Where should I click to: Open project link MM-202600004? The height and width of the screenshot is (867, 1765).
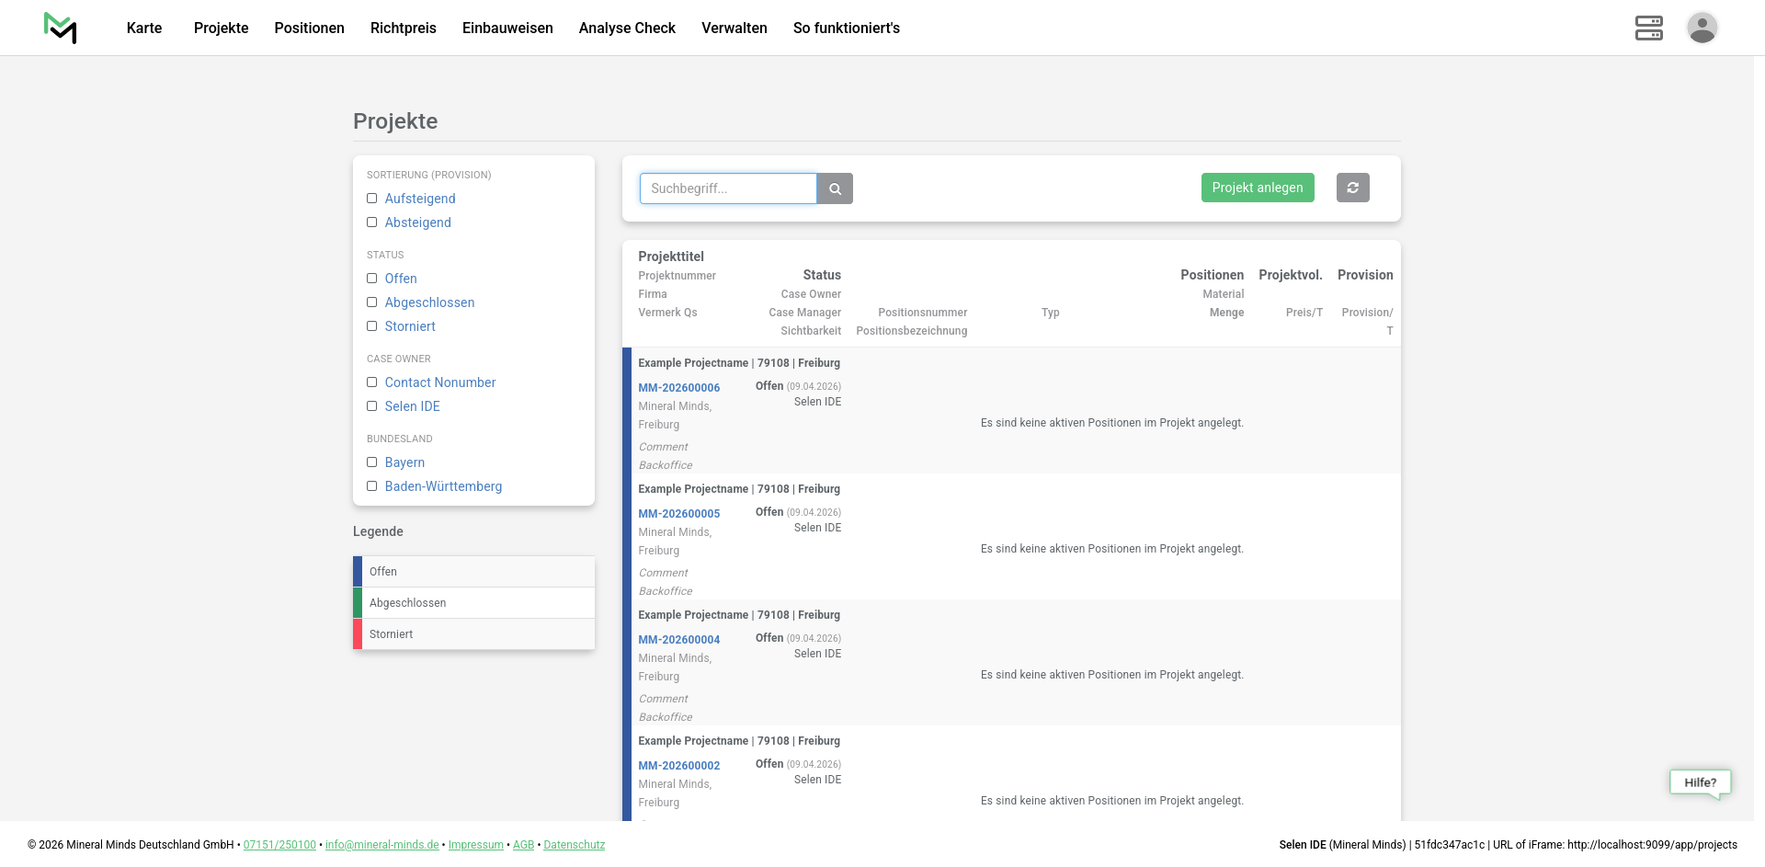(678, 640)
